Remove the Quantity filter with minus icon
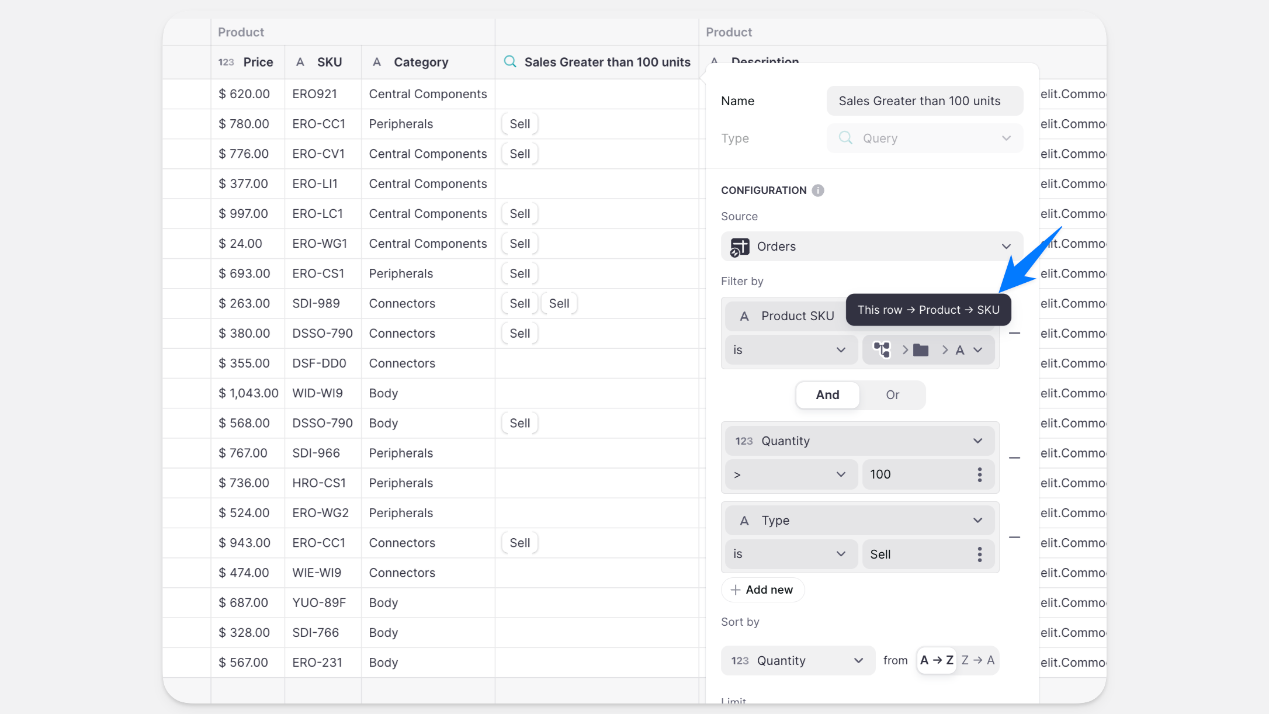The width and height of the screenshot is (1269, 714). [1015, 458]
